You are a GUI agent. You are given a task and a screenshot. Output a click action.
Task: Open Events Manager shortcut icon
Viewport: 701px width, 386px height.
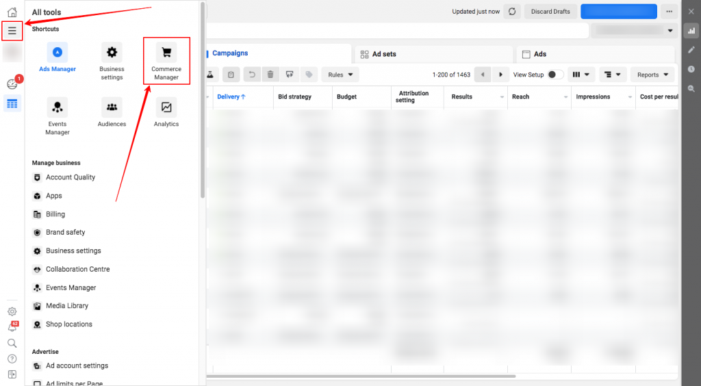click(58, 107)
